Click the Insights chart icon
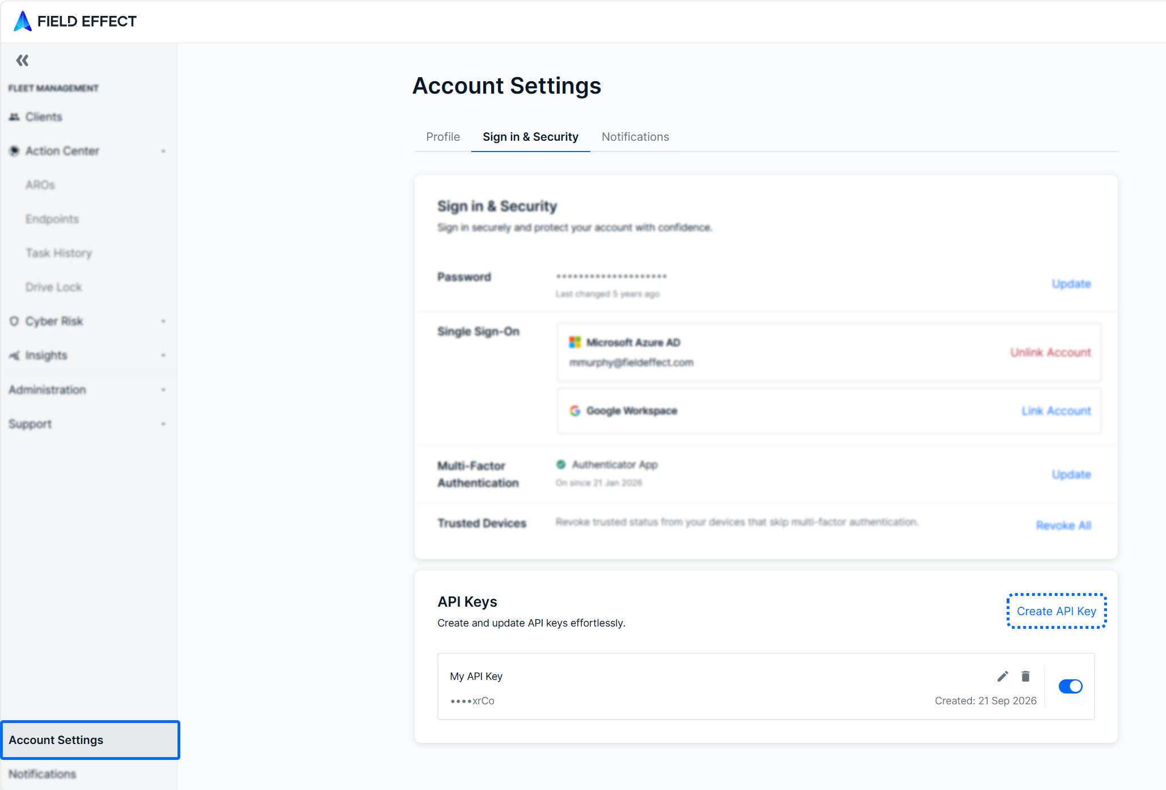 (x=14, y=355)
